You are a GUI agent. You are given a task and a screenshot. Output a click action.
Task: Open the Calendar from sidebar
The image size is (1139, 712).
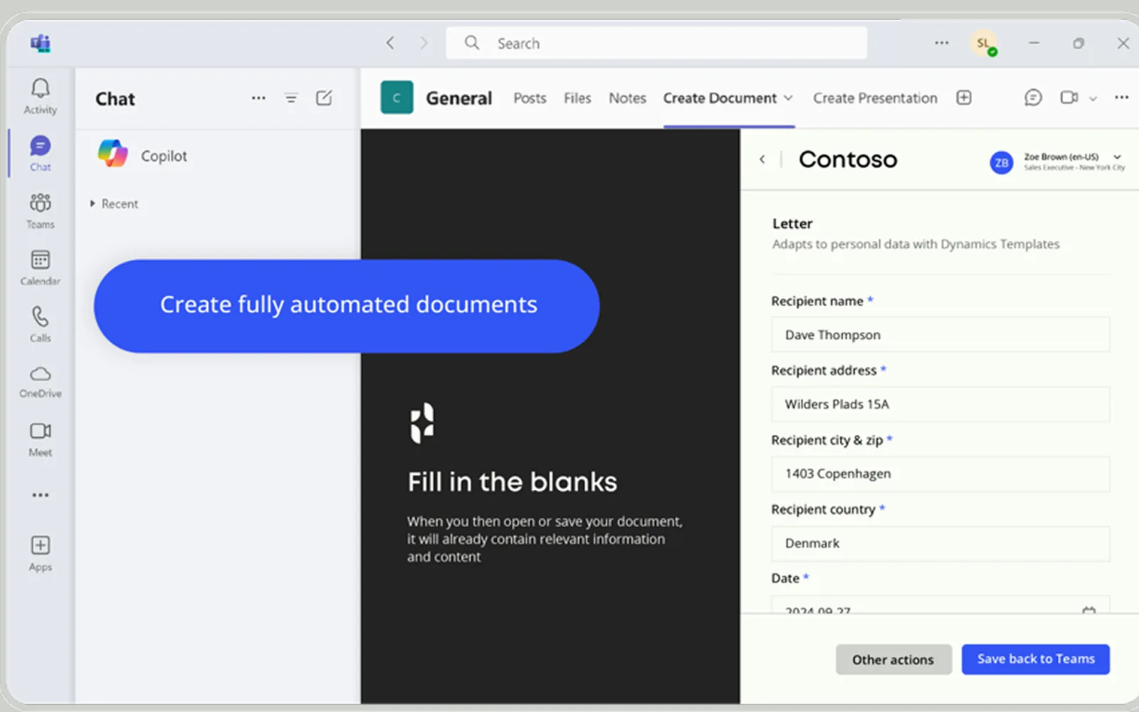(x=41, y=267)
